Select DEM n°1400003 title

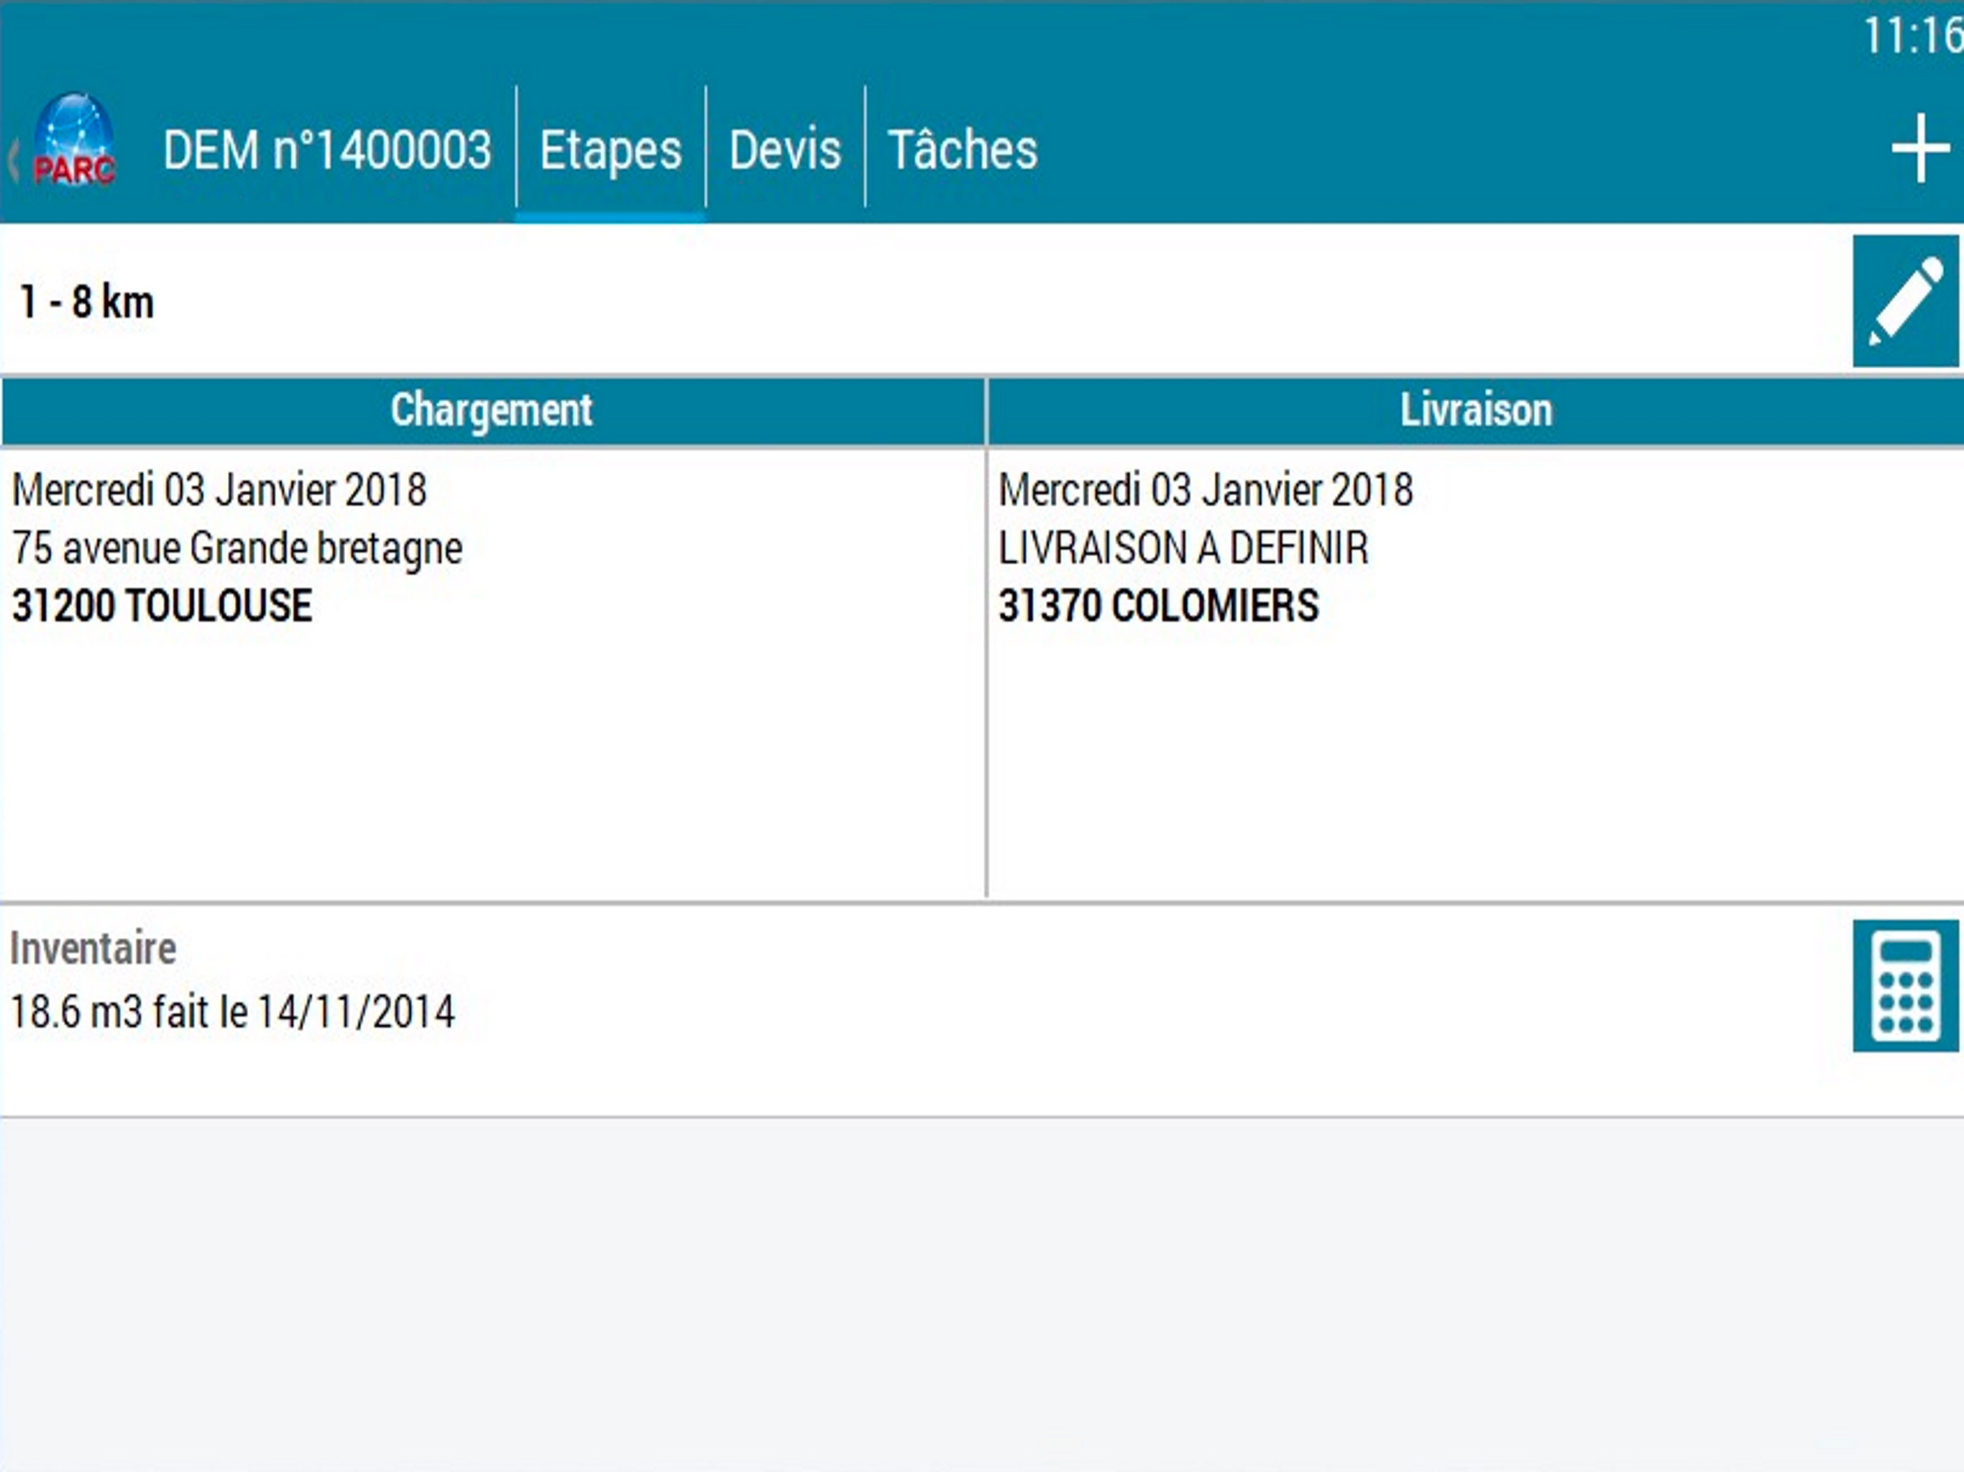(327, 149)
